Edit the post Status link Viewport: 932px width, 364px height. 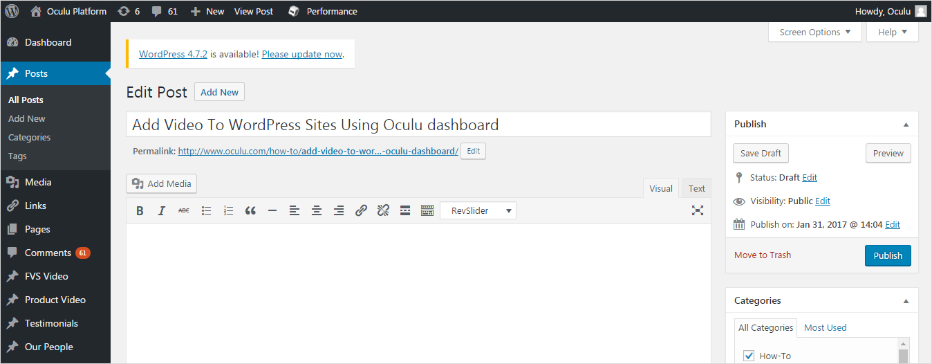click(x=810, y=177)
